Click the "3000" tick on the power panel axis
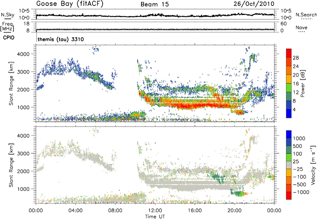The image size is (317, 219). (x=24, y=72)
